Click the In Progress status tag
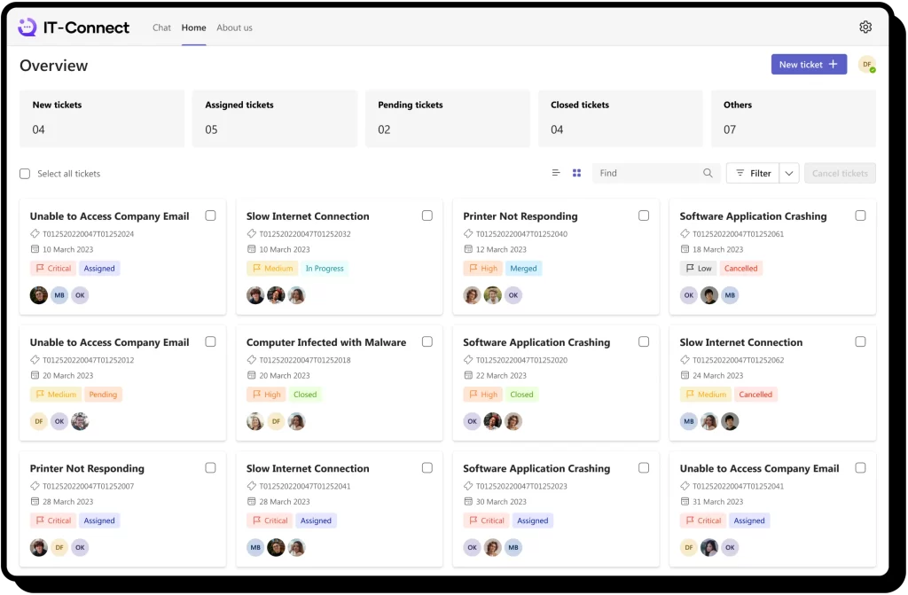 [325, 269]
